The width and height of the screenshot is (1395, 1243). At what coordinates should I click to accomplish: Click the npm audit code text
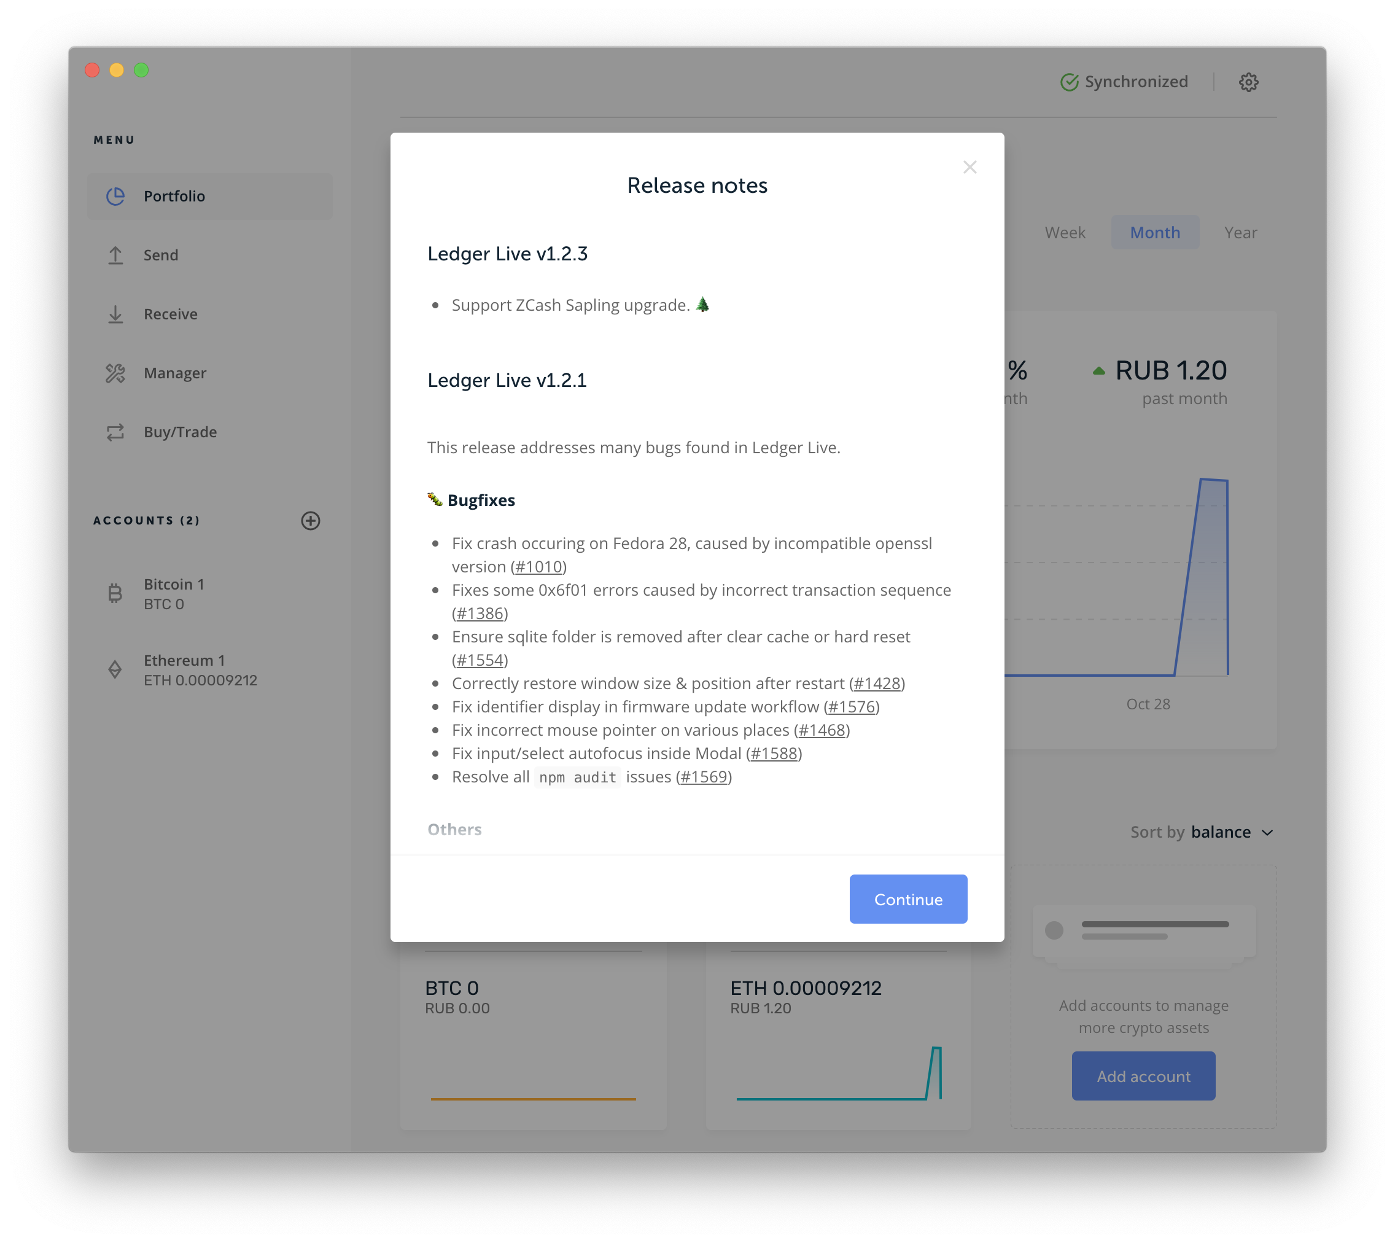point(577,777)
